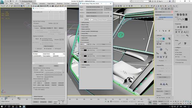
Task: Click Undo icon in main toolbar
Action: 2,6
